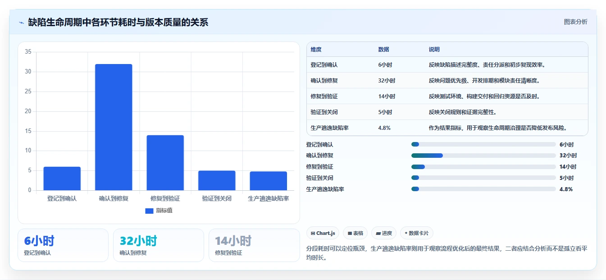Click the summary paragraph starting 分段耗时
606x280 pixels.
coord(447,253)
